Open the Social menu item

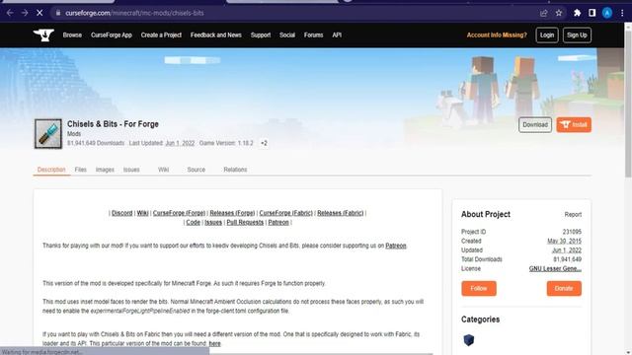tap(287, 35)
